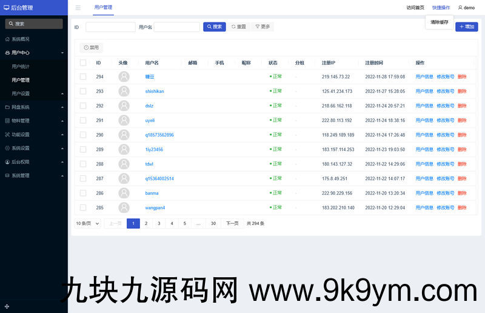Viewport: 485px width, 313px height.
Task: Click the 后台权限 icon in sidebar
Action: point(7,162)
